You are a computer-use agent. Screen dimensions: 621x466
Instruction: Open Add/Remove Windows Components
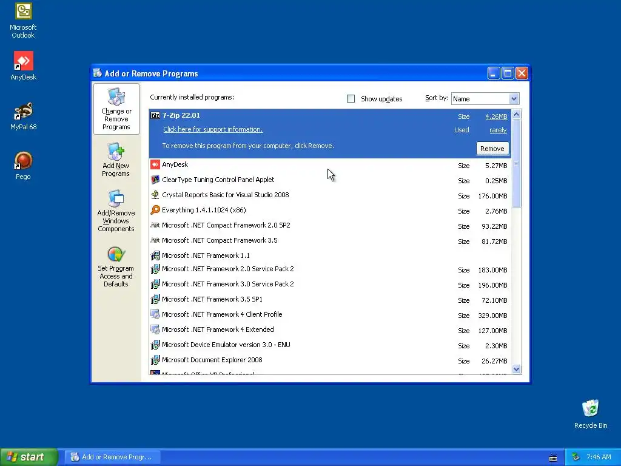pyautogui.click(x=116, y=211)
